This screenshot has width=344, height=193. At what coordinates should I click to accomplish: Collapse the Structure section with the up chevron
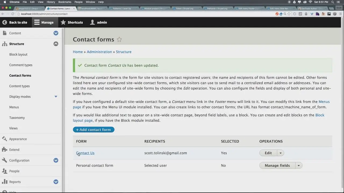click(x=56, y=44)
